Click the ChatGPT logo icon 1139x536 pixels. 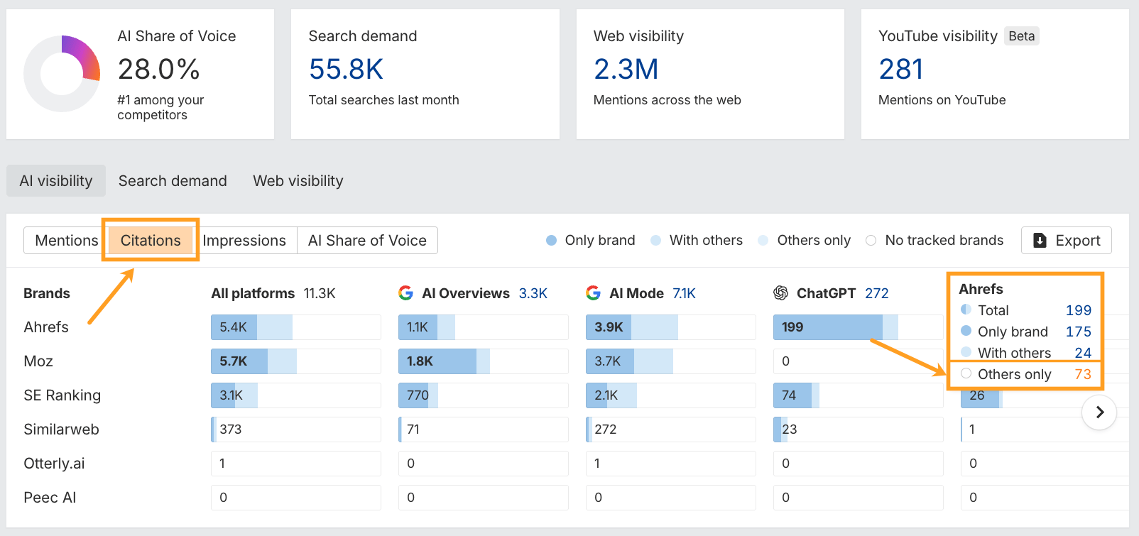click(781, 293)
